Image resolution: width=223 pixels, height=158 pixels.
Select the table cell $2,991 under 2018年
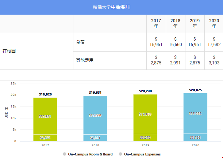[176, 60]
